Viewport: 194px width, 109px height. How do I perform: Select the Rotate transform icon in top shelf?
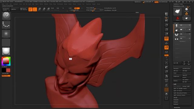48,9
